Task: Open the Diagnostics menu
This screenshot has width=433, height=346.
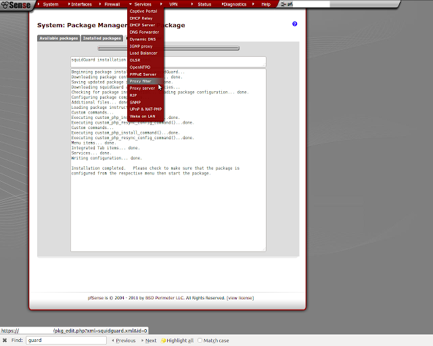Action: (235, 4)
